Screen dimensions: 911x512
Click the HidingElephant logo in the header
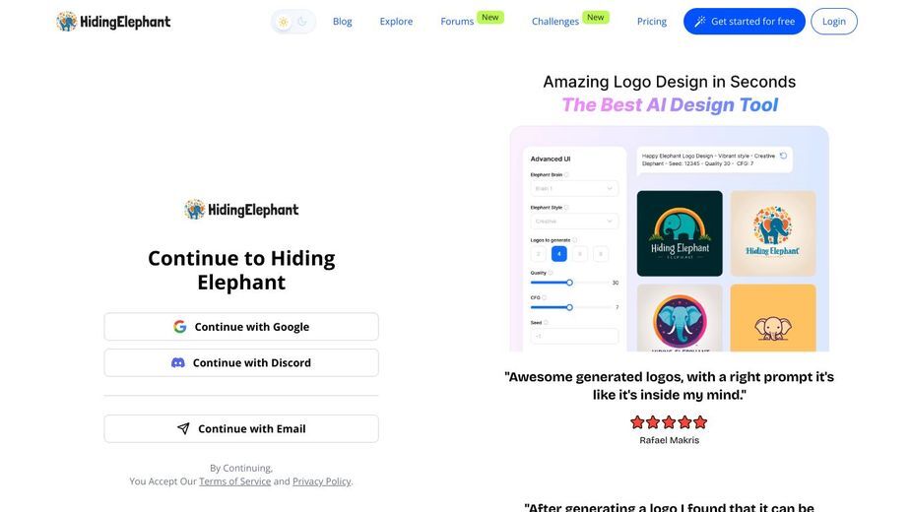click(x=113, y=22)
